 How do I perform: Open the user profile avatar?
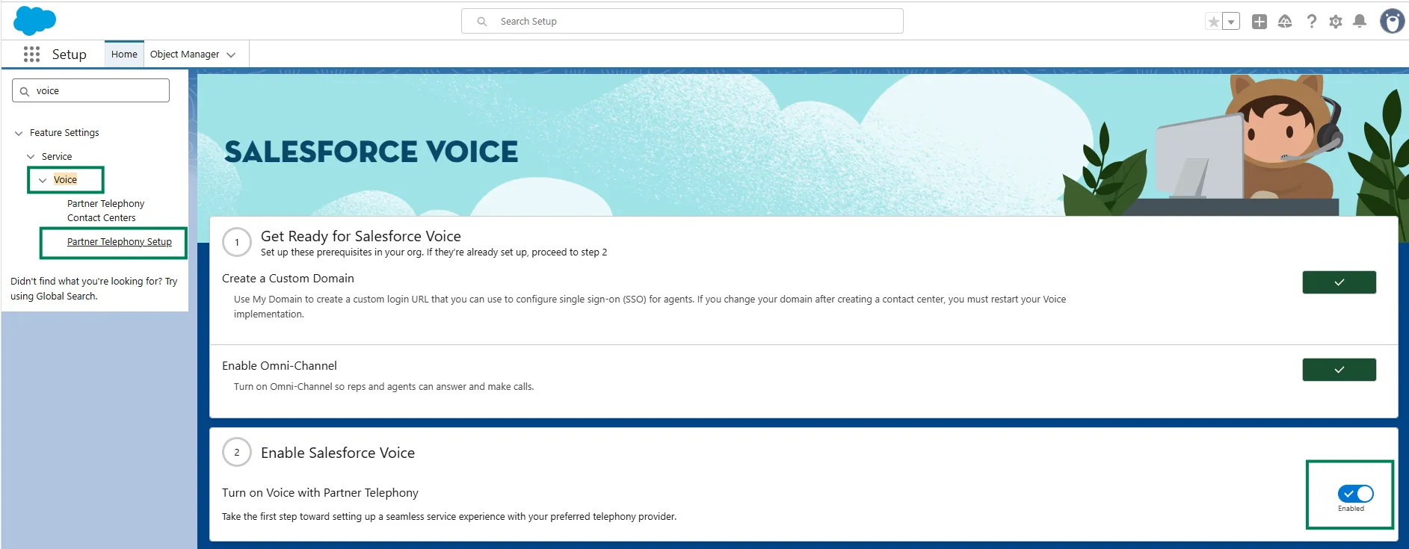(1392, 22)
